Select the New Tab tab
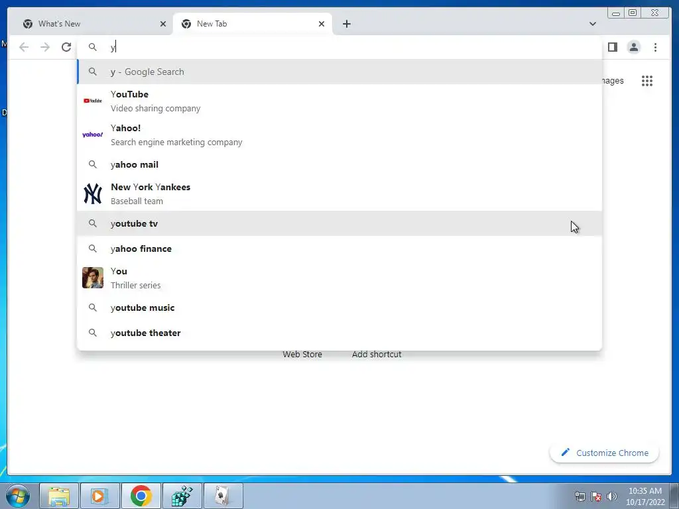This screenshot has height=509, width=679. pyautogui.click(x=253, y=24)
